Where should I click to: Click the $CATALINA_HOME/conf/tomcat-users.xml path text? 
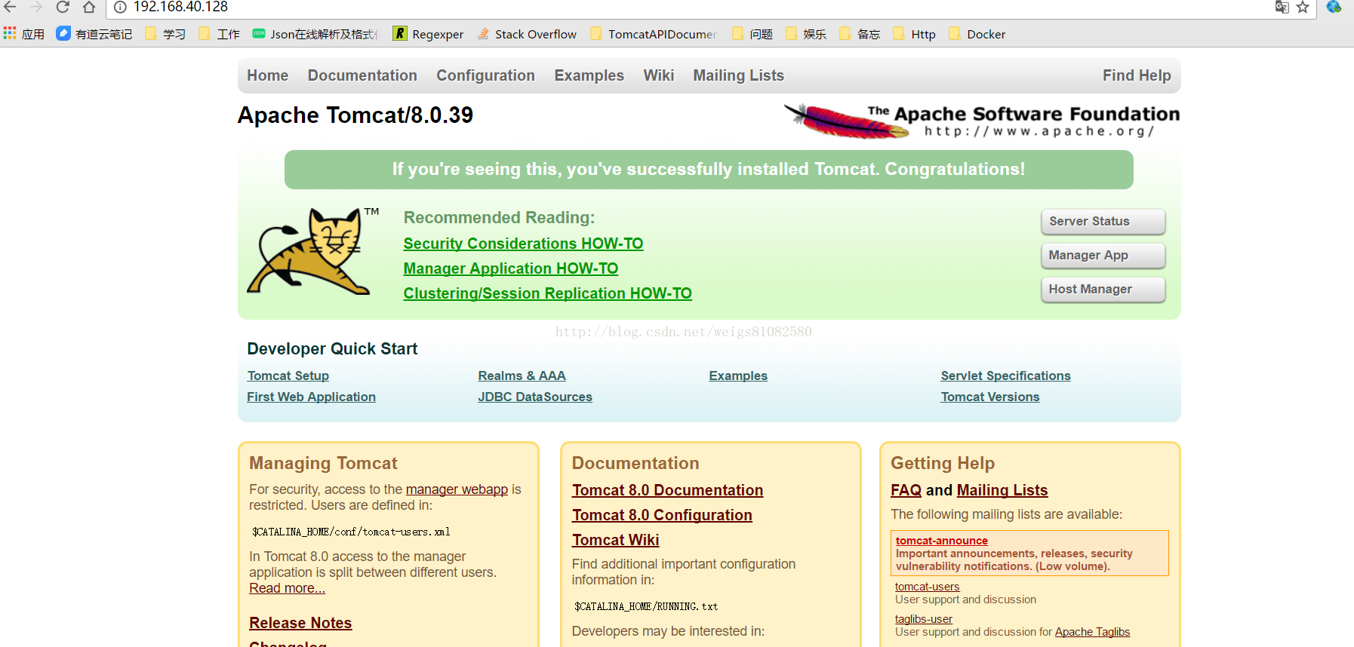351,532
